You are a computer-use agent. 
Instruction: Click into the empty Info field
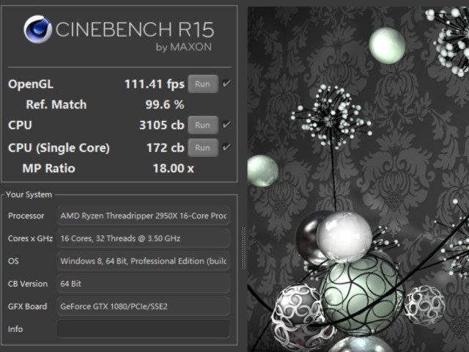pos(143,329)
